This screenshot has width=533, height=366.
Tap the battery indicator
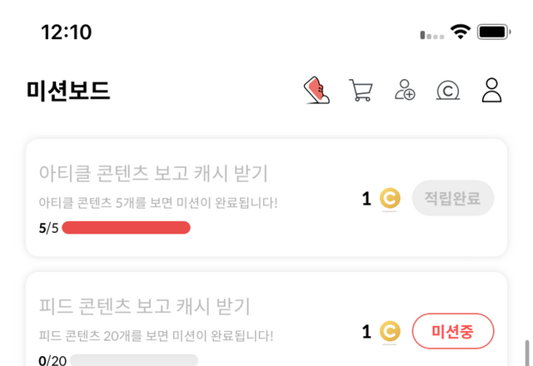[493, 32]
